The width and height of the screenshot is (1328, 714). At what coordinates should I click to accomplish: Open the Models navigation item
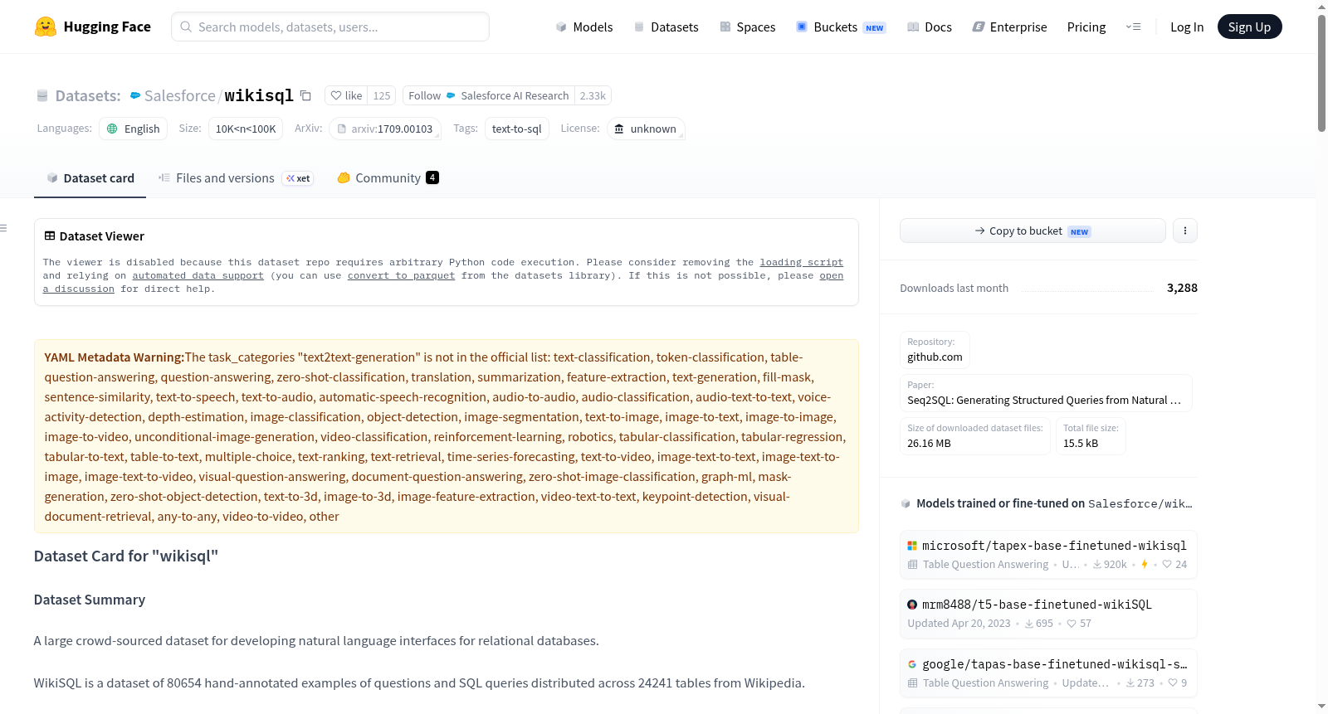point(584,27)
